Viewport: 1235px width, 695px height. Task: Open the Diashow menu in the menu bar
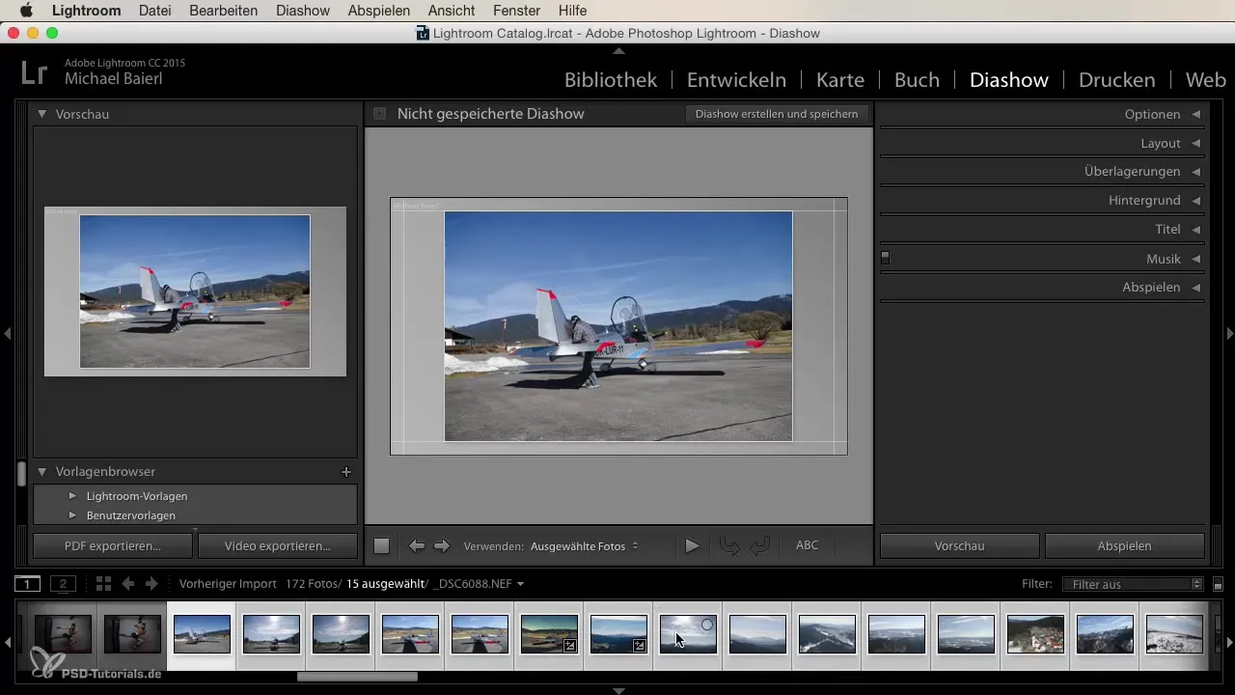coord(303,11)
